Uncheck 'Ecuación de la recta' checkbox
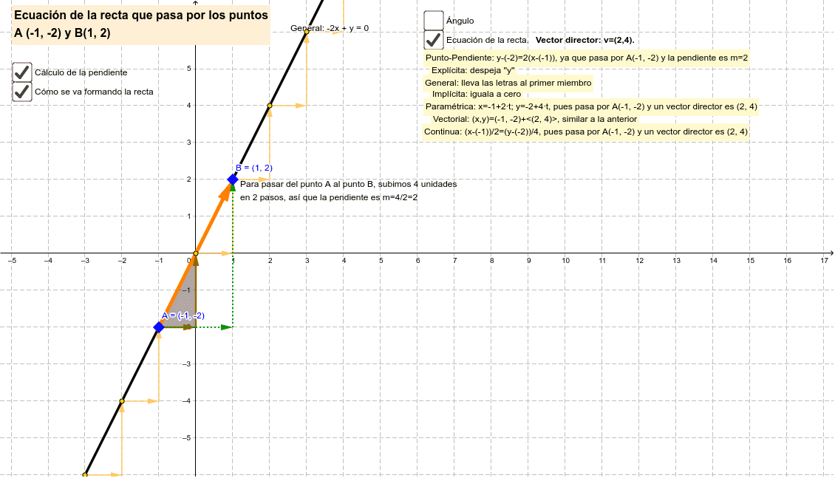Viewport: 835px width, 478px height. 434,40
